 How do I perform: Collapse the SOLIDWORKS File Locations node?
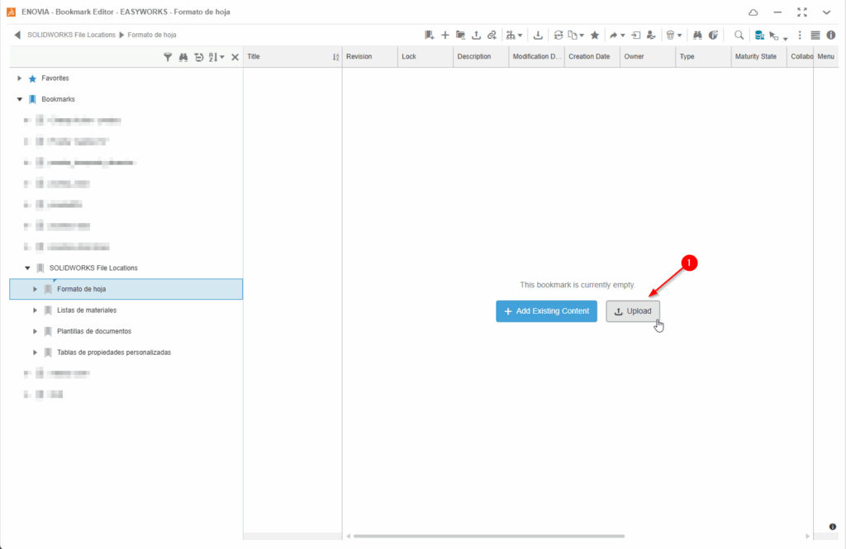[27, 268]
